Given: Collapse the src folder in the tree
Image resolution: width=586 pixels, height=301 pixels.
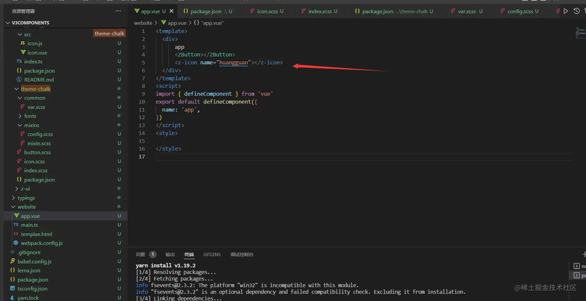Looking at the screenshot, I should [20, 34].
